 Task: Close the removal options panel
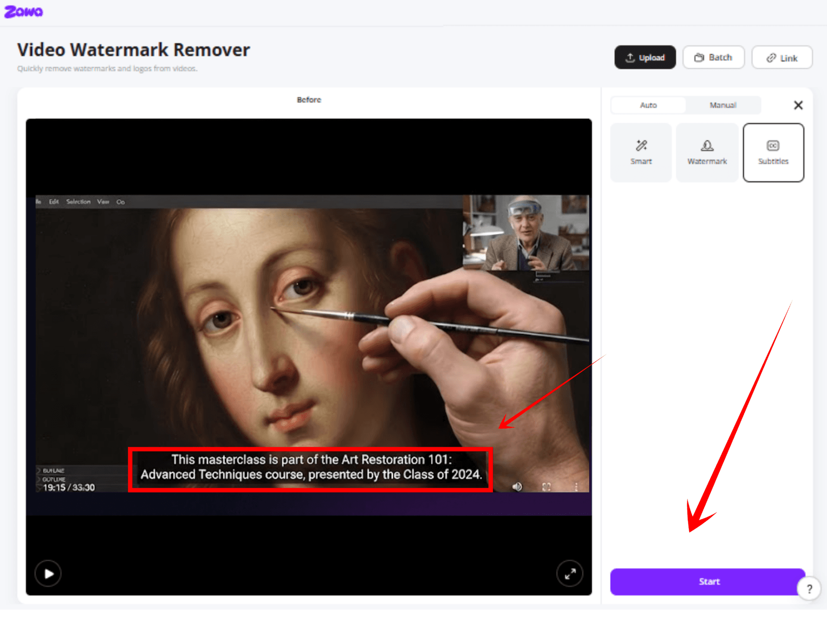[x=798, y=105]
